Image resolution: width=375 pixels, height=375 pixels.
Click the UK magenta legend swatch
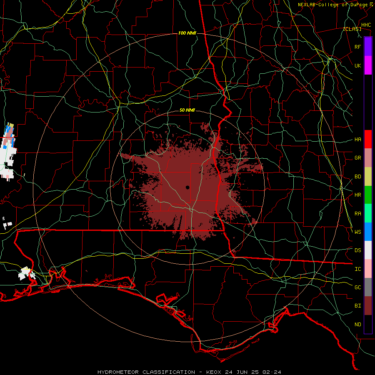[368, 65]
